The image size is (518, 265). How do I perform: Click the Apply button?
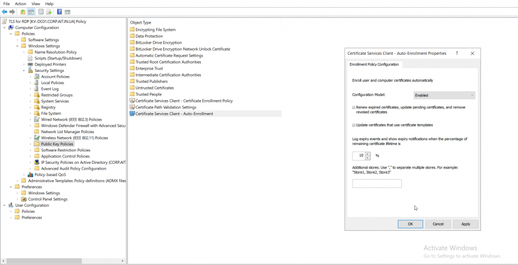pos(466,224)
